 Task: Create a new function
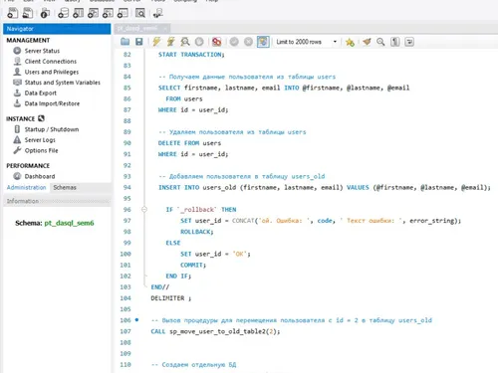pyautogui.click(x=123, y=13)
